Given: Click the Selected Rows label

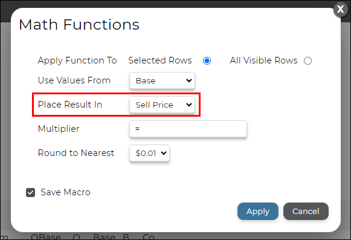Looking at the screenshot, I should coord(160,60).
